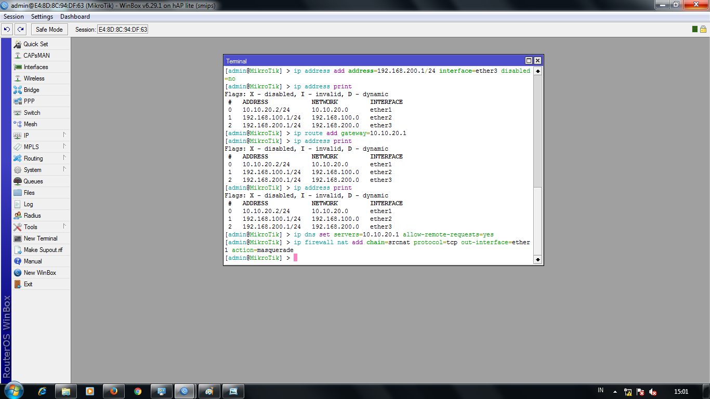Viewport: 710px width, 399px height.
Task: Click Terminal scrollbar up arrow
Action: [x=537, y=71]
